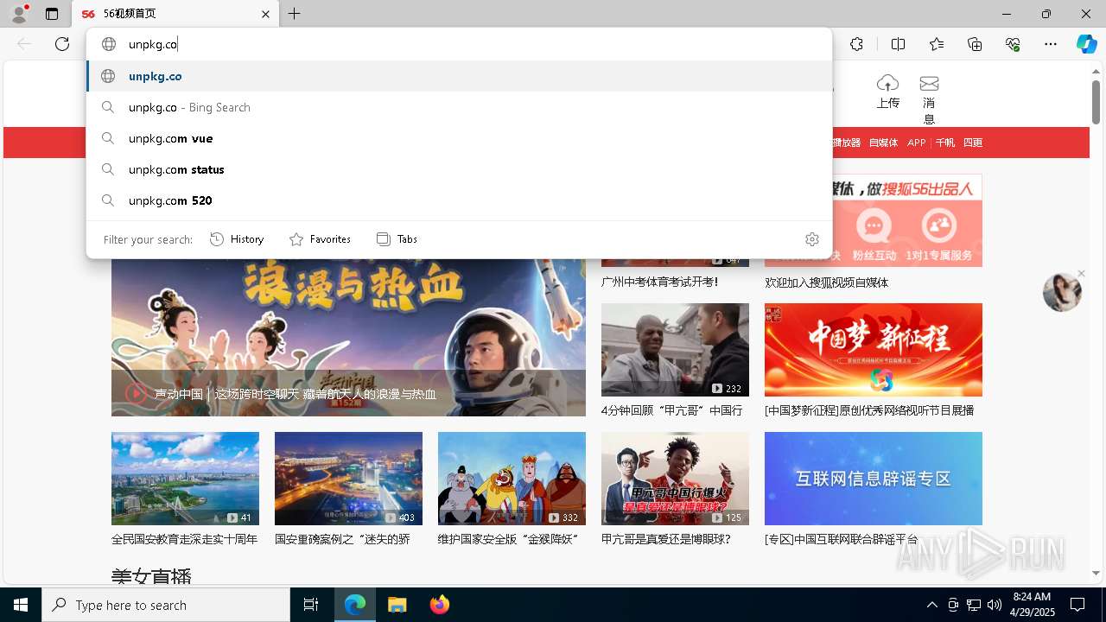The image size is (1106, 622).
Task: Open the Windows Start menu
Action: click(x=21, y=605)
